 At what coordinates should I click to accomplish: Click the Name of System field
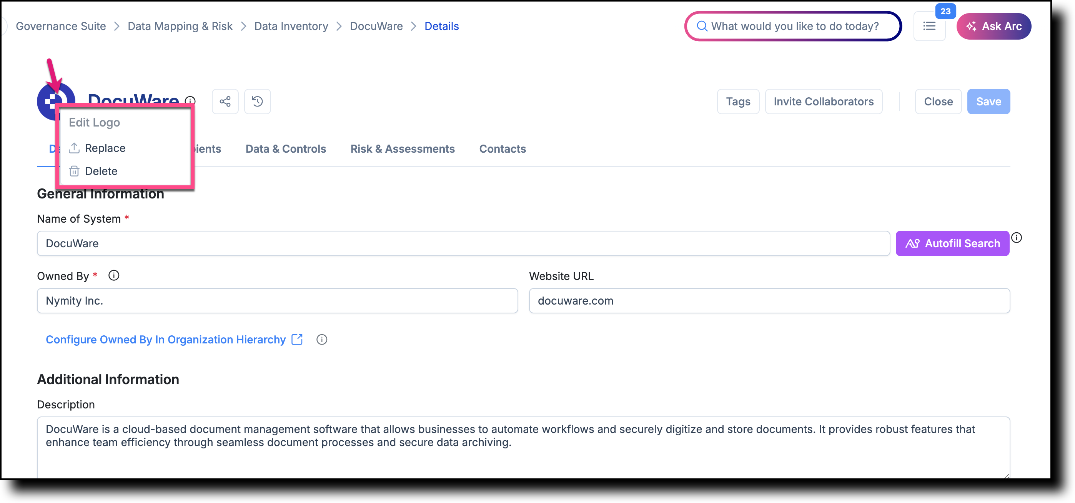coord(463,243)
